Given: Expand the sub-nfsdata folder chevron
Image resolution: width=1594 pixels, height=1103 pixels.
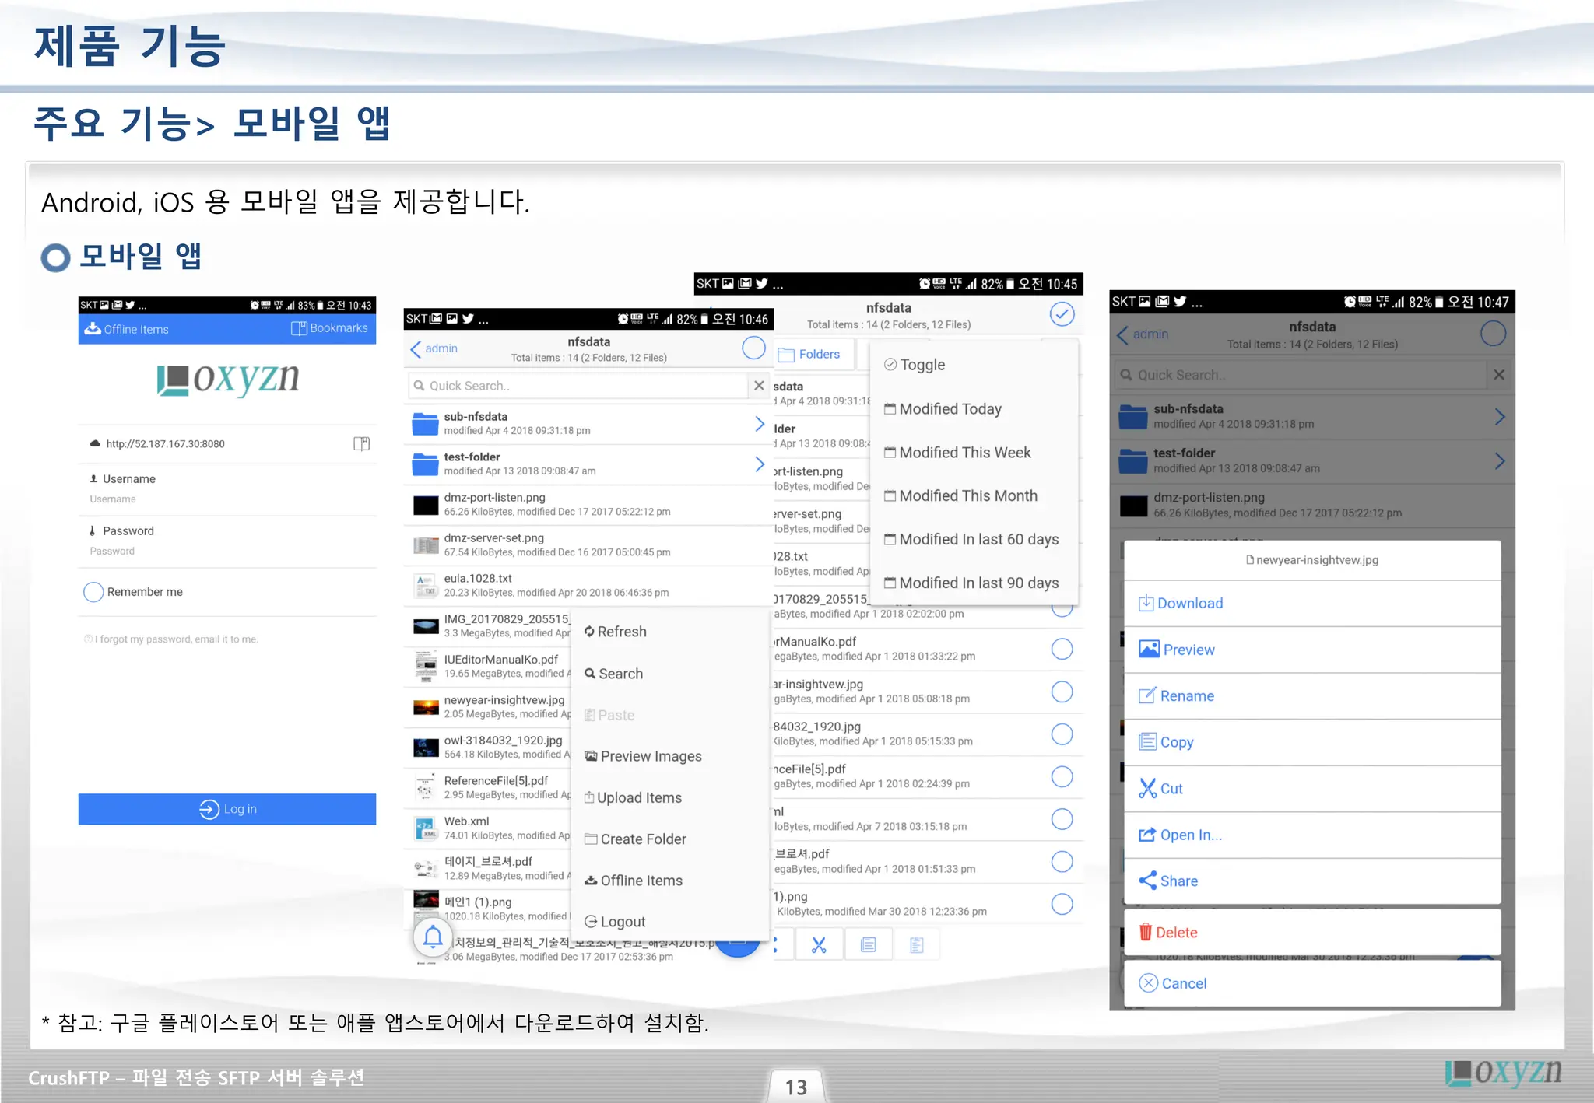Looking at the screenshot, I should click(x=760, y=424).
